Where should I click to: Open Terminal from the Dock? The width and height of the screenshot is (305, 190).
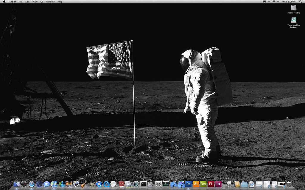144,184
